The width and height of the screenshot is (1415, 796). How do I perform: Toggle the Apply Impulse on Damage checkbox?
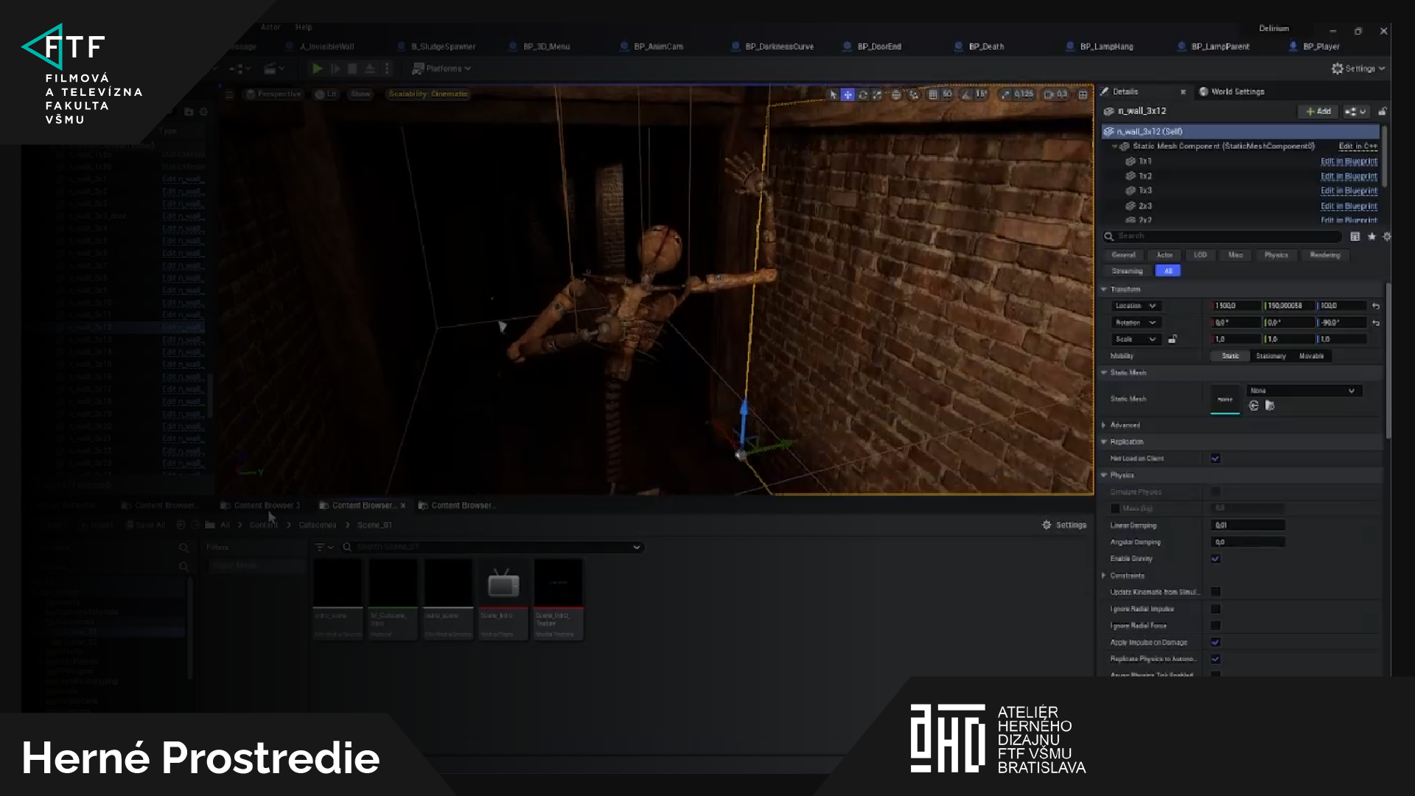coord(1215,642)
